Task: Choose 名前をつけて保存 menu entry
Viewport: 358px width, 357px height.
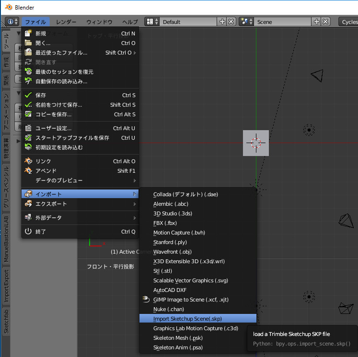Action: pos(80,105)
